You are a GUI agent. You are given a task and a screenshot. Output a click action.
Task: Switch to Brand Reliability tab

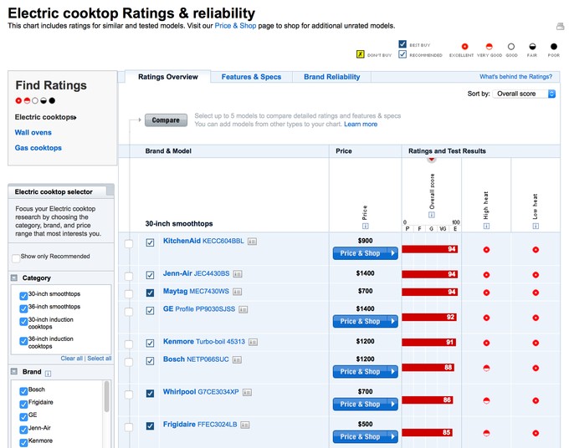331,77
